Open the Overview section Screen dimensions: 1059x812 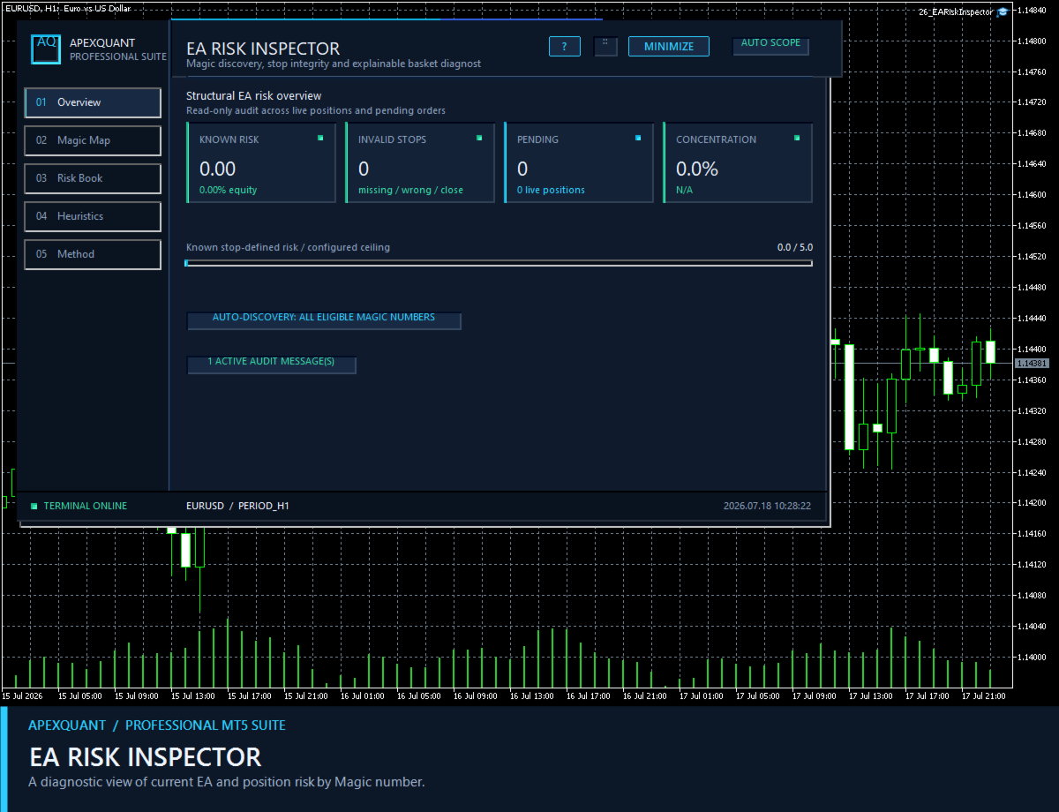tap(93, 102)
